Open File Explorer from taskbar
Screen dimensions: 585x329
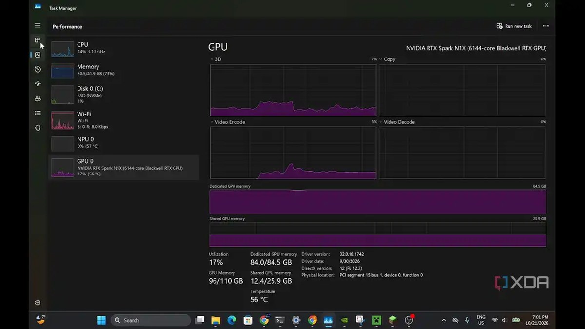[216, 320]
